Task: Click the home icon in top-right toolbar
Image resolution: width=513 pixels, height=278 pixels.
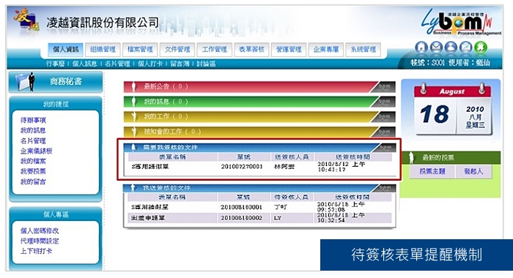Action: (x=421, y=48)
